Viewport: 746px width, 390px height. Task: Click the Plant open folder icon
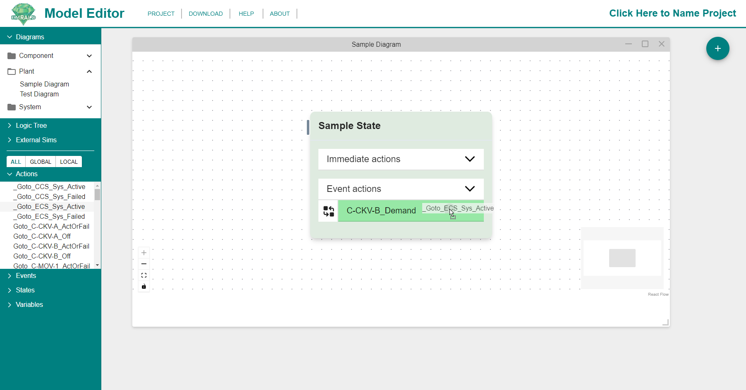coord(12,72)
